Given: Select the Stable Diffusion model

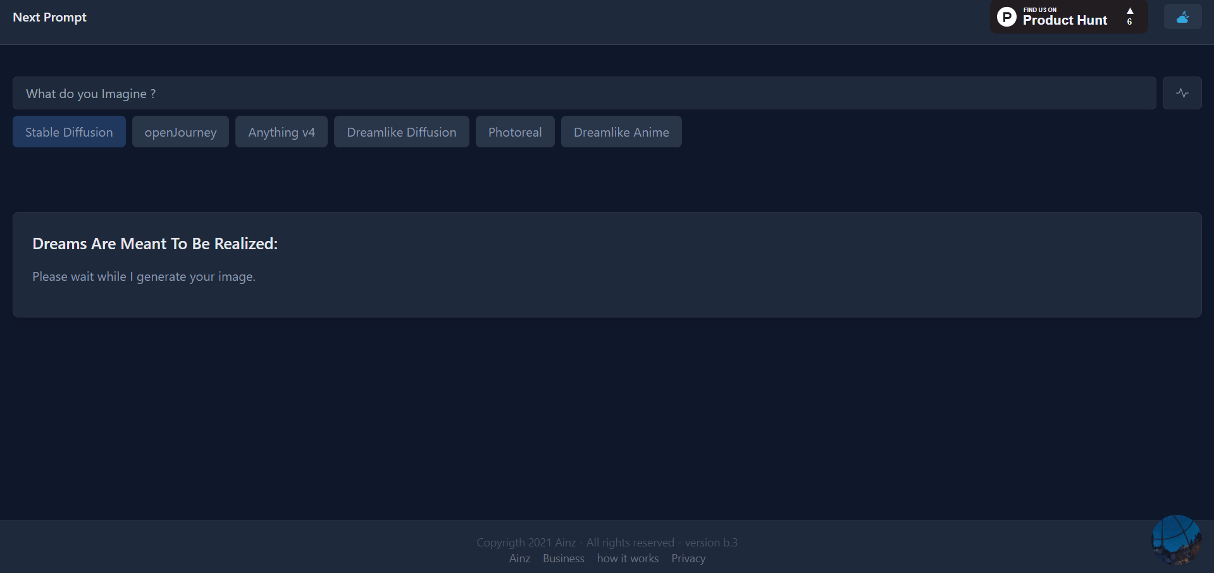Looking at the screenshot, I should click(x=69, y=132).
